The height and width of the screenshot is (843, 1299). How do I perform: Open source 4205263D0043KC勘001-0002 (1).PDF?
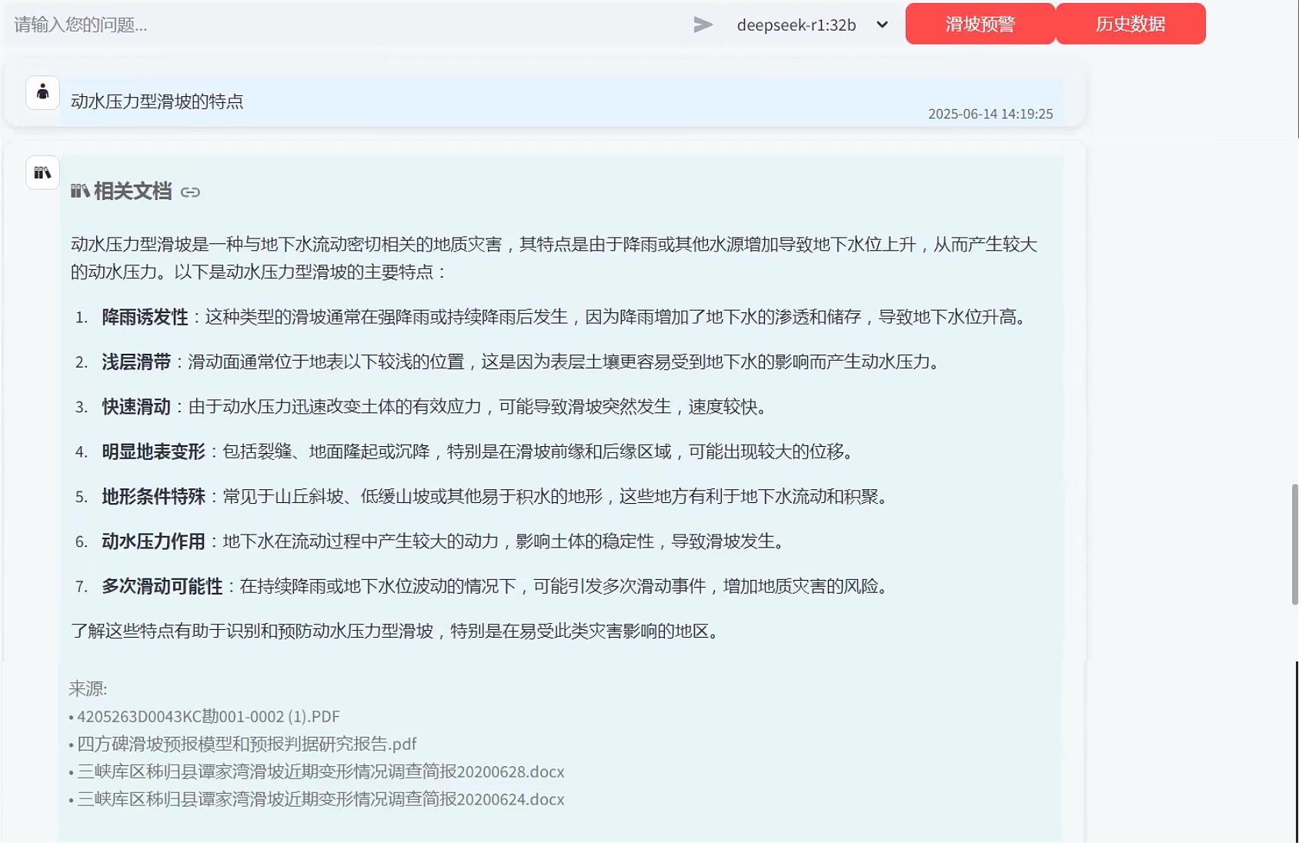(x=208, y=717)
